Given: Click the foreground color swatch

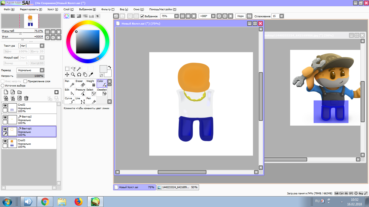Looking at the screenshot, I should pyautogui.click(x=103, y=69).
